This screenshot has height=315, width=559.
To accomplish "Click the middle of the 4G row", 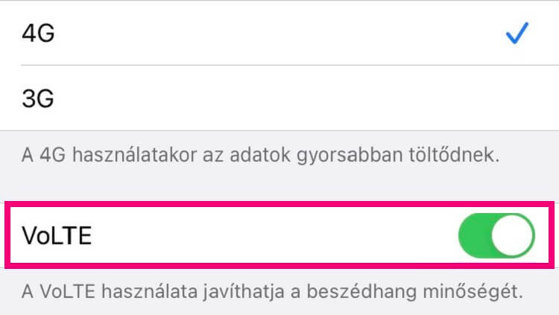I will (x=279, y=34).
